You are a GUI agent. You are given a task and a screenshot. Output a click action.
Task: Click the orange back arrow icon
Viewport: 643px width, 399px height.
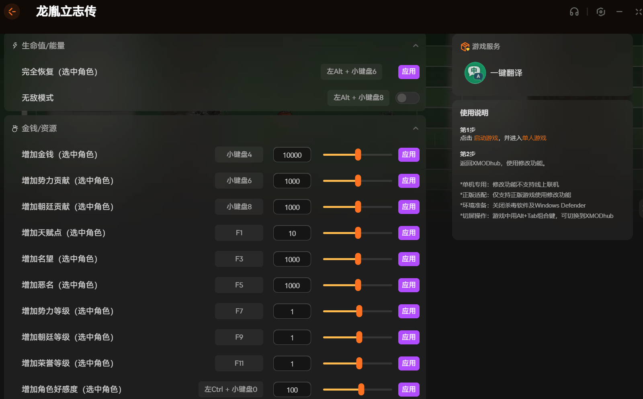point(12,12)
